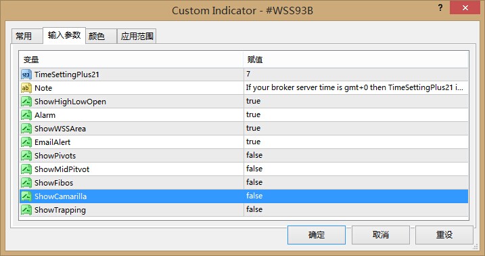Select the EmailAlert variable name

tap(52, 142)
